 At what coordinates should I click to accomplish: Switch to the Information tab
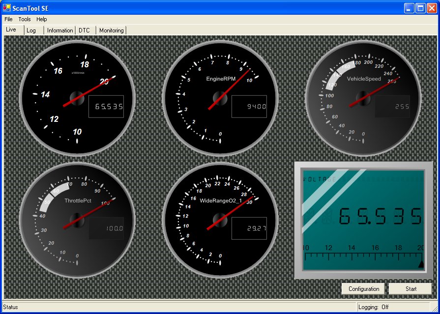(x=60, y=30)
